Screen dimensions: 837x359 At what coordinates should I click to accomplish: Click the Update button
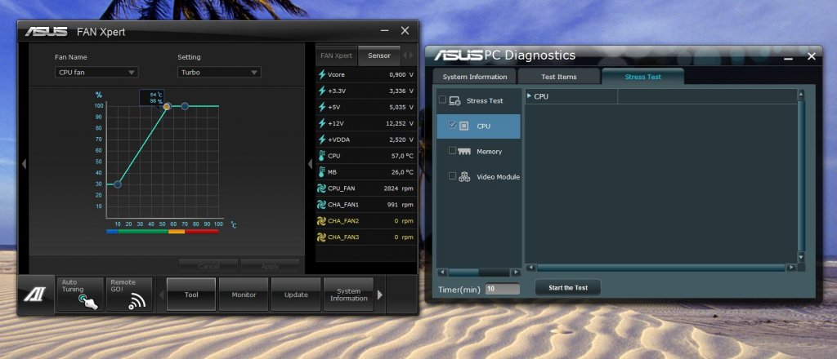coord(296,295)
